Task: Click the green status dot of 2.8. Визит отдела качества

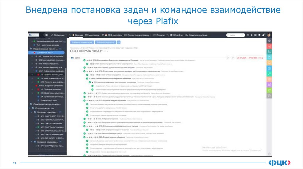Action: pos(38,78)
